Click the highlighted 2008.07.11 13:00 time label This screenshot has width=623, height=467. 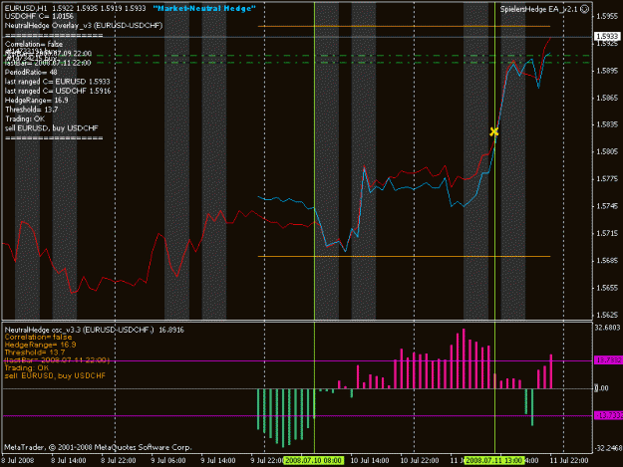[x=494, y=460]
